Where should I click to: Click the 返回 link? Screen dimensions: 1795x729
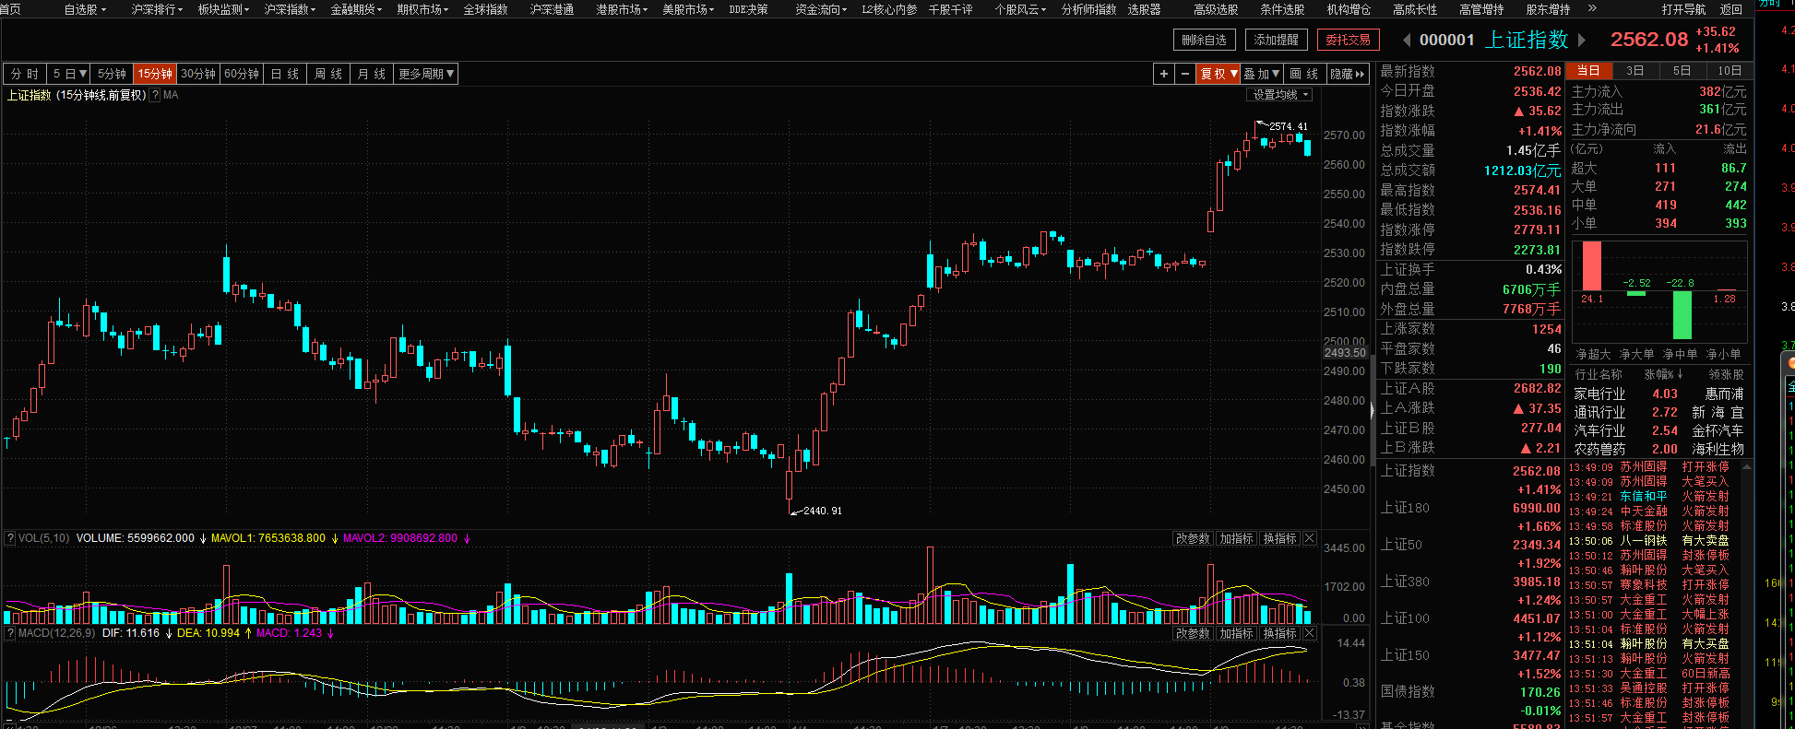pos(1731,9)
